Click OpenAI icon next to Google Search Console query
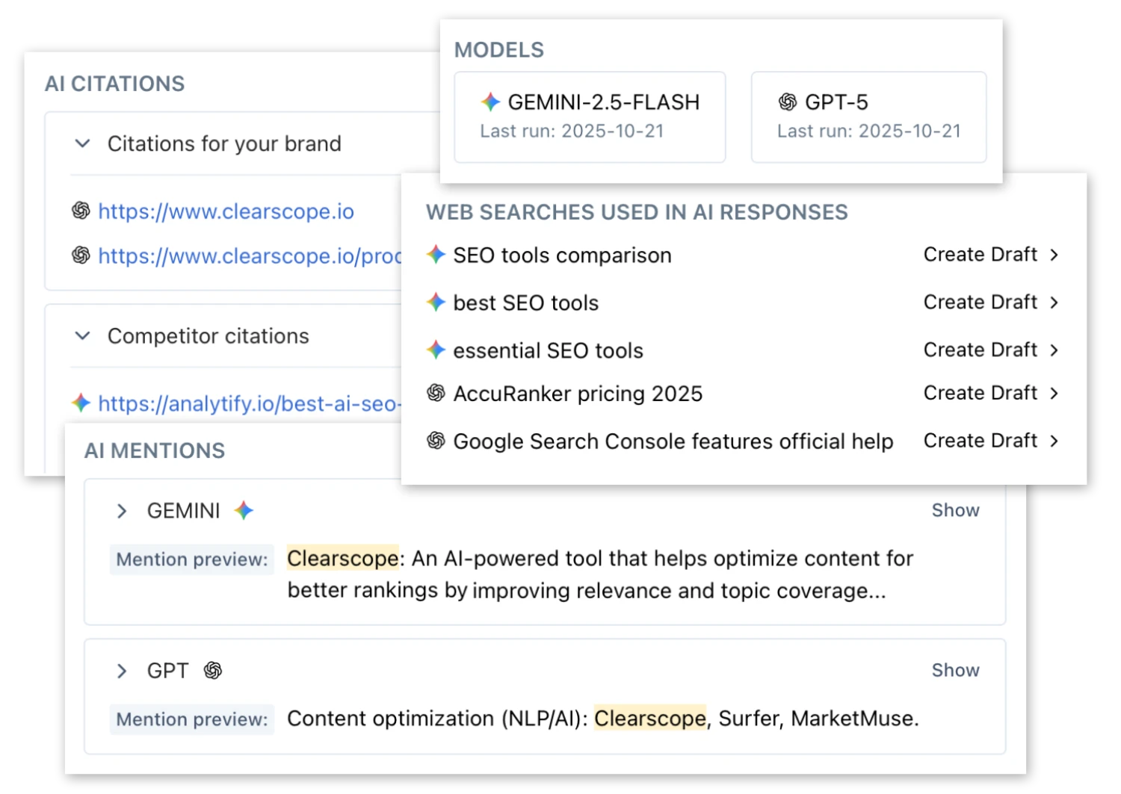Image resolution: width=1121 pixels, height=794 pixels. (x=436, y=441)
